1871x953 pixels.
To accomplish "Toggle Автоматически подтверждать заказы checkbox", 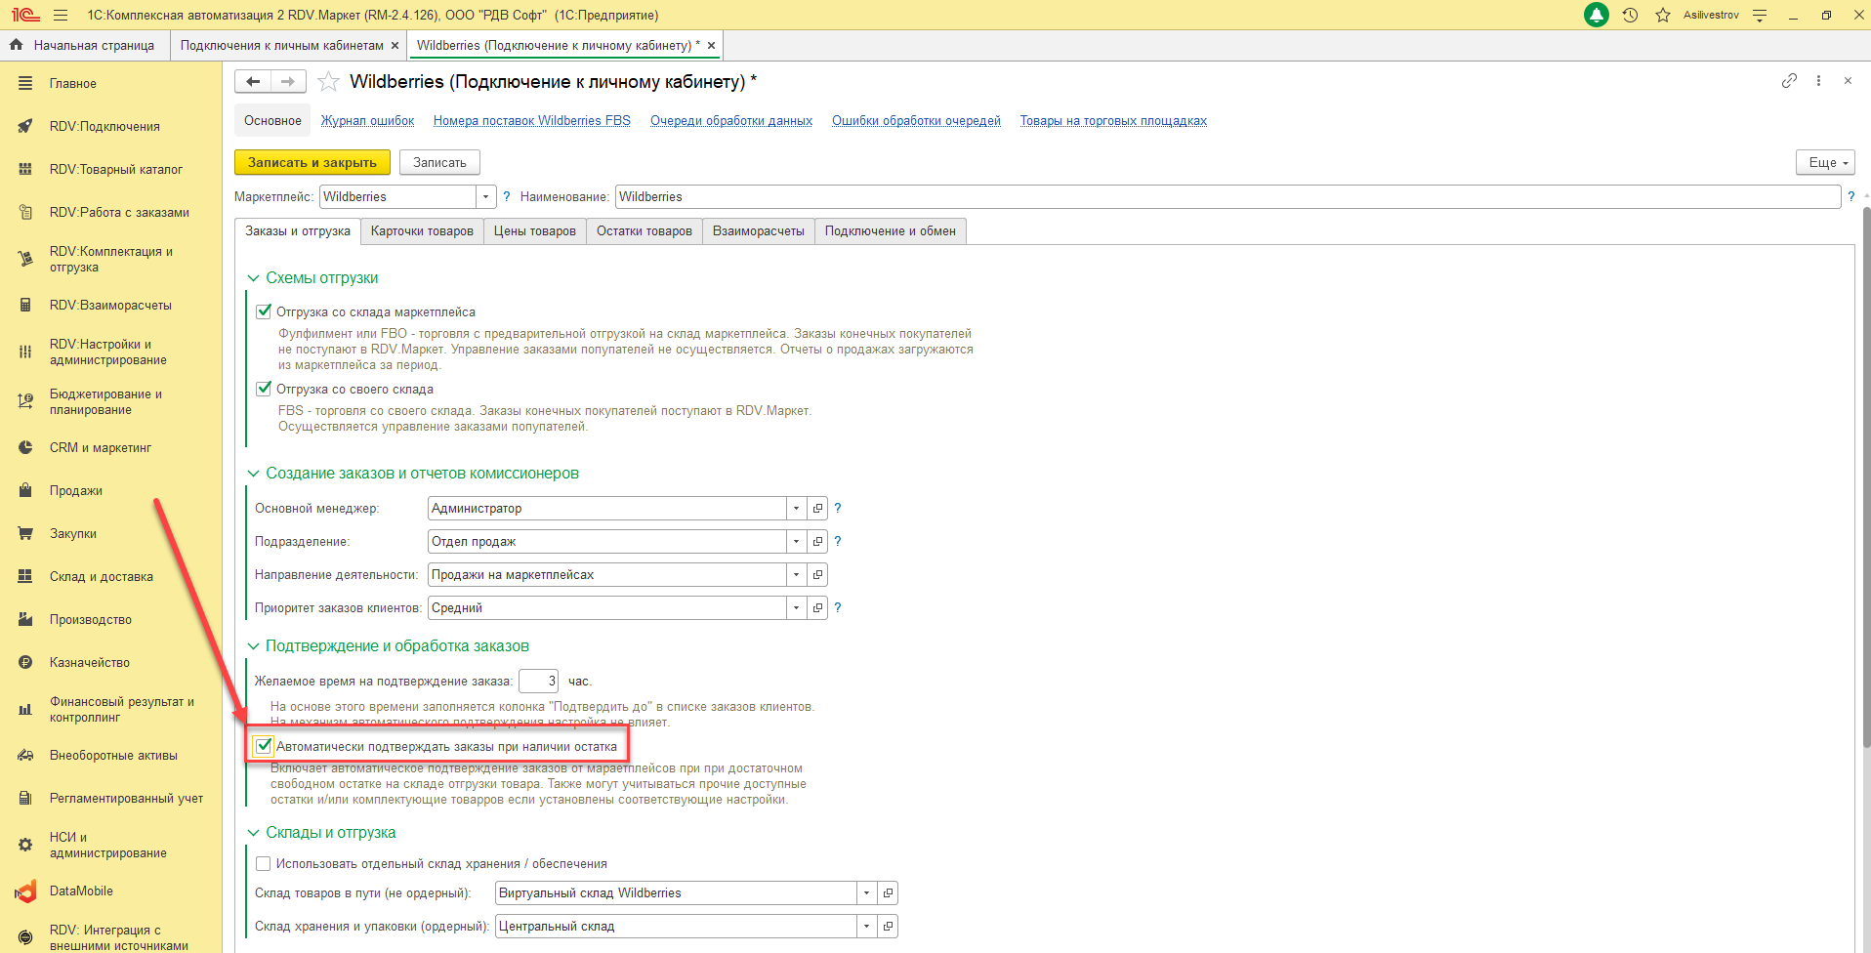I will tap(264, 746).
